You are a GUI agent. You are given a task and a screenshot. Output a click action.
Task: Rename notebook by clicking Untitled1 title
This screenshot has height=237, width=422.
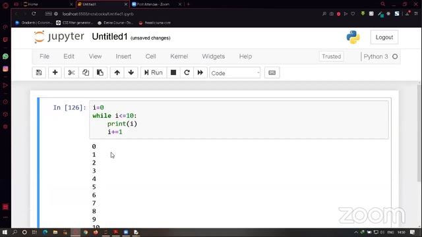click(110, 37)
